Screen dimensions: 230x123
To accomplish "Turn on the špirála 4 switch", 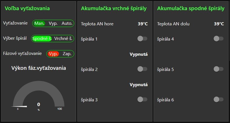I will (218, 39).
